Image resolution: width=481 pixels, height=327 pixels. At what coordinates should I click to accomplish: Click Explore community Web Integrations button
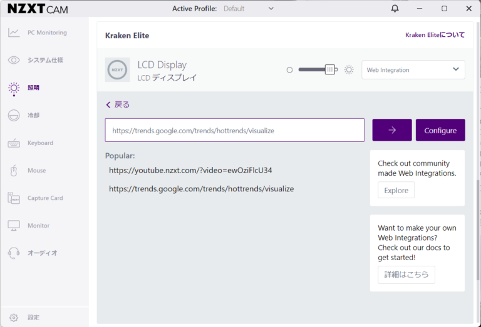[x=396, y=190]
